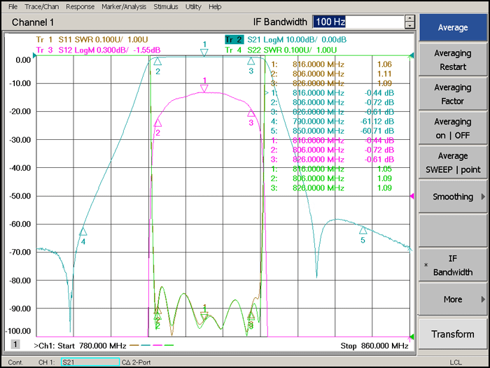Open the Marker/Analysis menu
The width and height of the screenshot is (490, 368).
click(124, 6)
